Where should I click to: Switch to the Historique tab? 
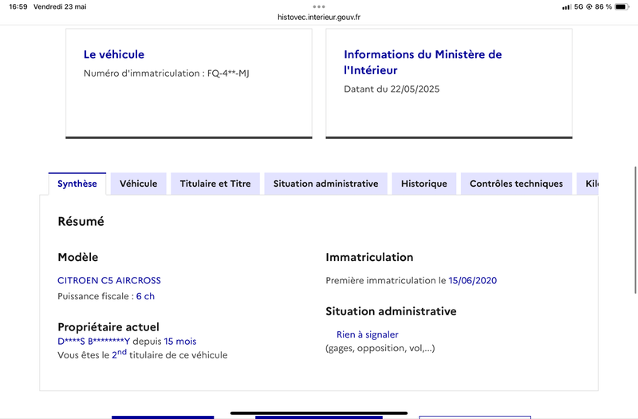pyautogui.click(x=424, y=184)
